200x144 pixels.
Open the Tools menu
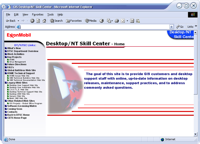click(x=50, y=14)
